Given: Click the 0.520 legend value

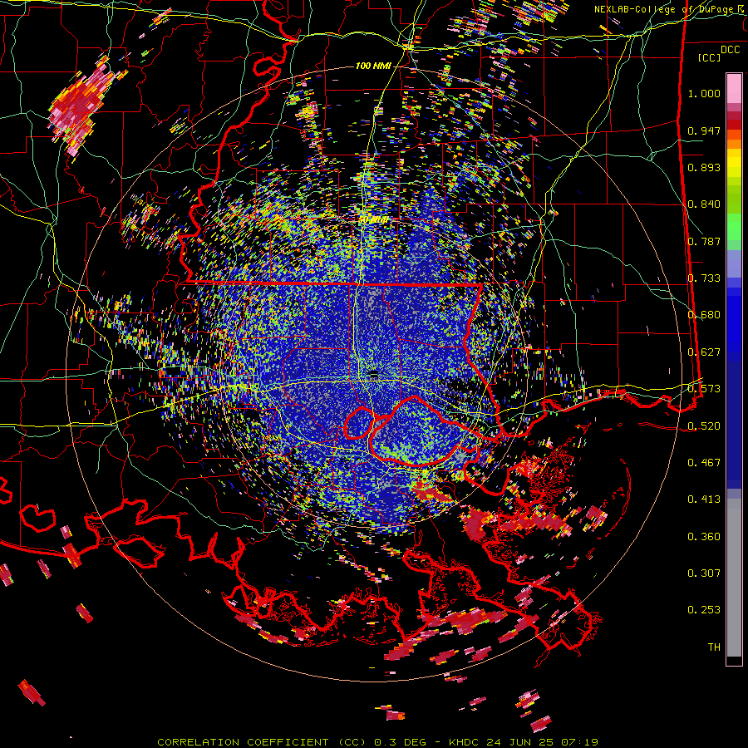Looking at the screenshot, I should (x=704, y=426).
